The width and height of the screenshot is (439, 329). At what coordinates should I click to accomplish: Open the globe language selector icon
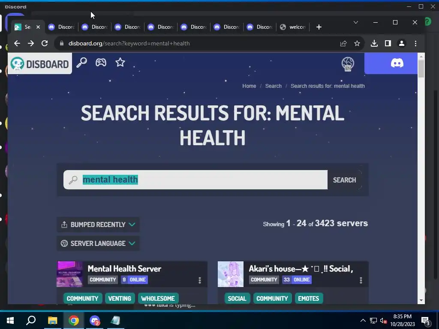[x=348, y=63]
